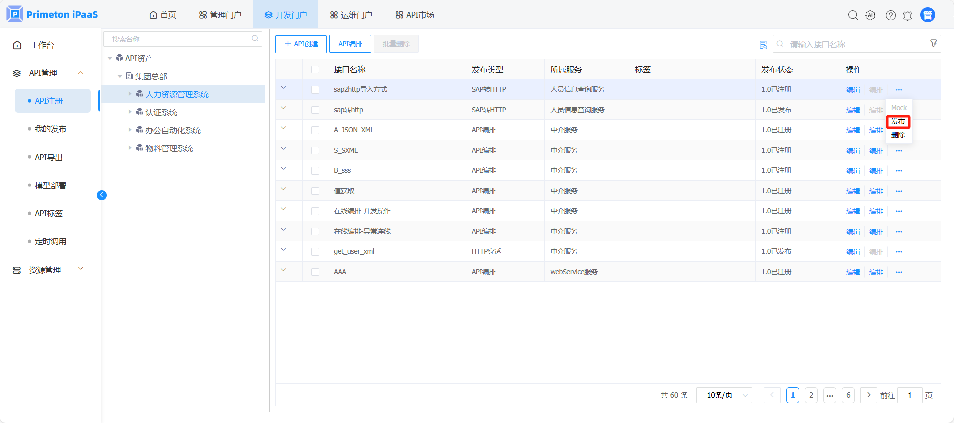The height and width of the screenshot is (423, 954).
Task: Open the AI assistant icon
Action: point(870,15)
